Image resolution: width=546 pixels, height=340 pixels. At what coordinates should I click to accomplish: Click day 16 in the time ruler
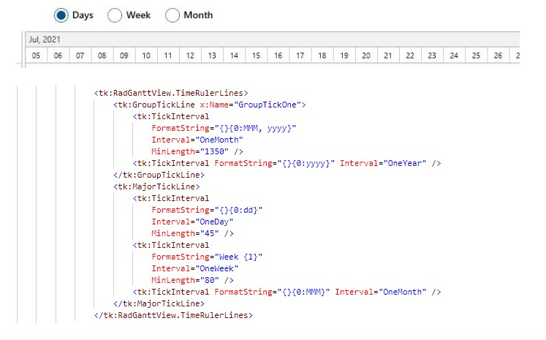pyautogui.click(x=278, y=56)
